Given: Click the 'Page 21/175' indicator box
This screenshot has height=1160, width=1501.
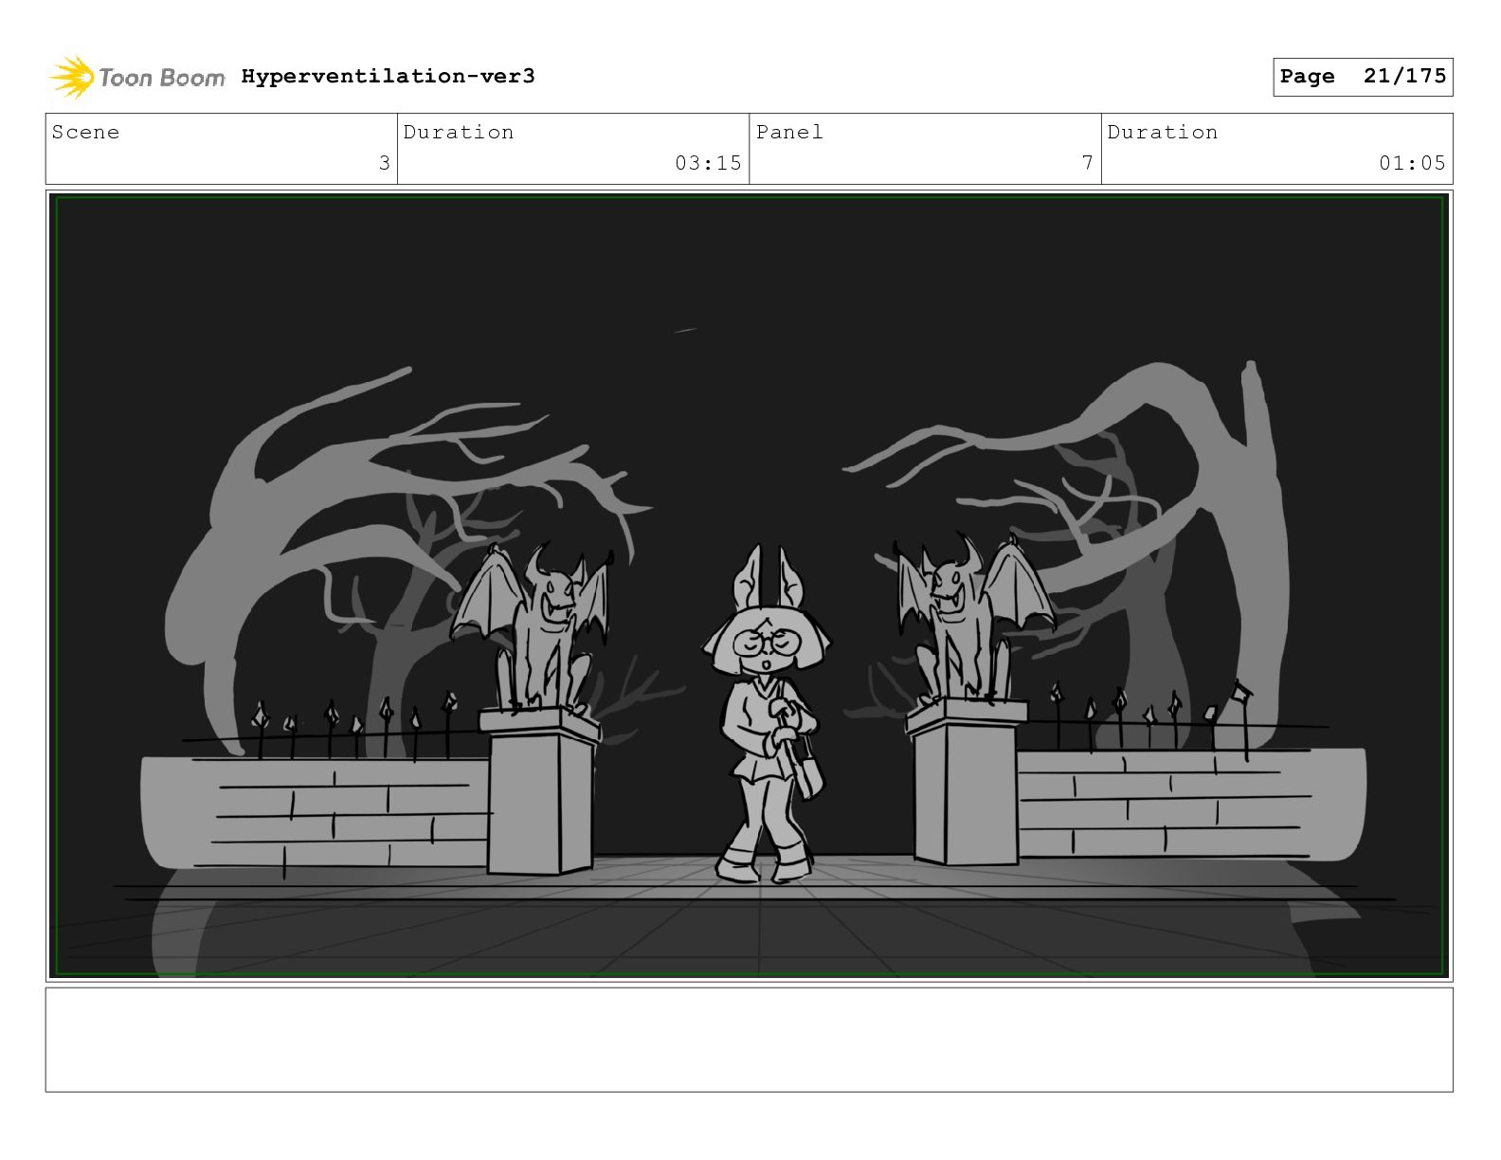Looking at the screenshot, I should 1363,77.
